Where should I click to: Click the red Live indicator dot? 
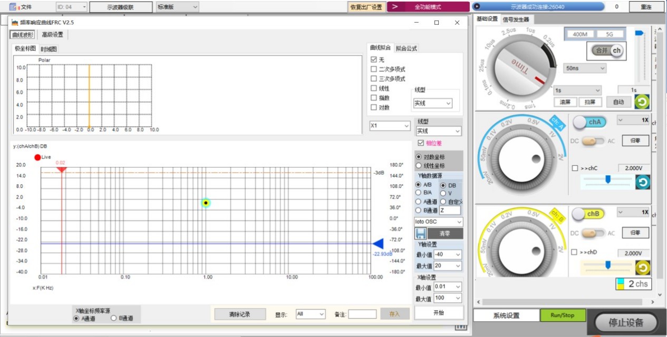coord(37,157)
